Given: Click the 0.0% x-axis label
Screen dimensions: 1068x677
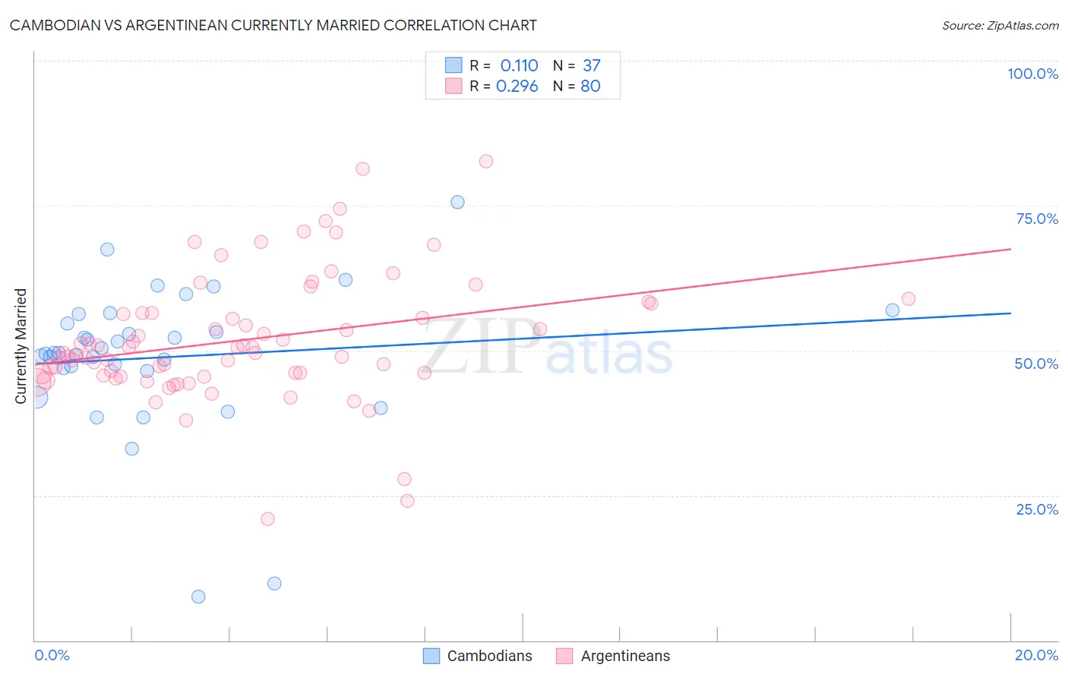Looking at the screenshot, I should point(52,655).
